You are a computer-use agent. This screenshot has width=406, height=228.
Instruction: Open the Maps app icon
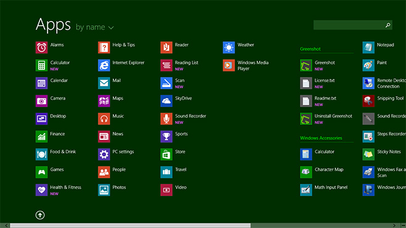tap(104, 101)
